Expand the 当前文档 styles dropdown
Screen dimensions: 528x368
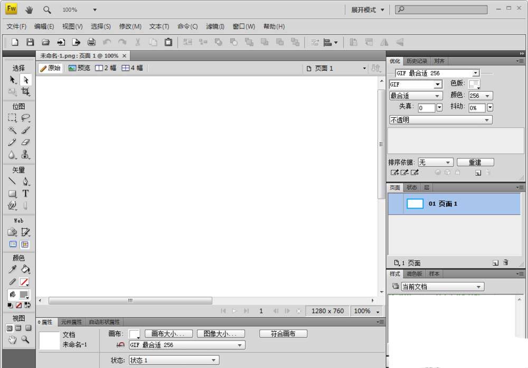pyautogui.click(x=442, y=287)
